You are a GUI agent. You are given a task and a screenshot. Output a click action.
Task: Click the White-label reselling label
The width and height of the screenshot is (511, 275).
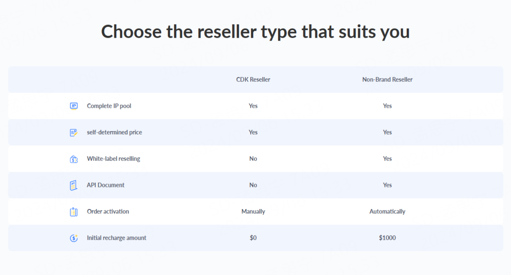coord(113,159)
